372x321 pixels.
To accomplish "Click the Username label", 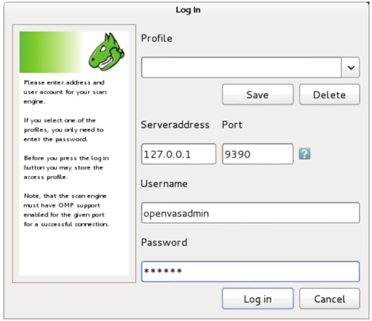I will pyautogui.click(x=164, y=184).
